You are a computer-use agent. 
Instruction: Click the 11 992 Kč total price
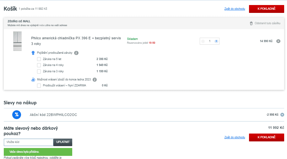(276, 128)
